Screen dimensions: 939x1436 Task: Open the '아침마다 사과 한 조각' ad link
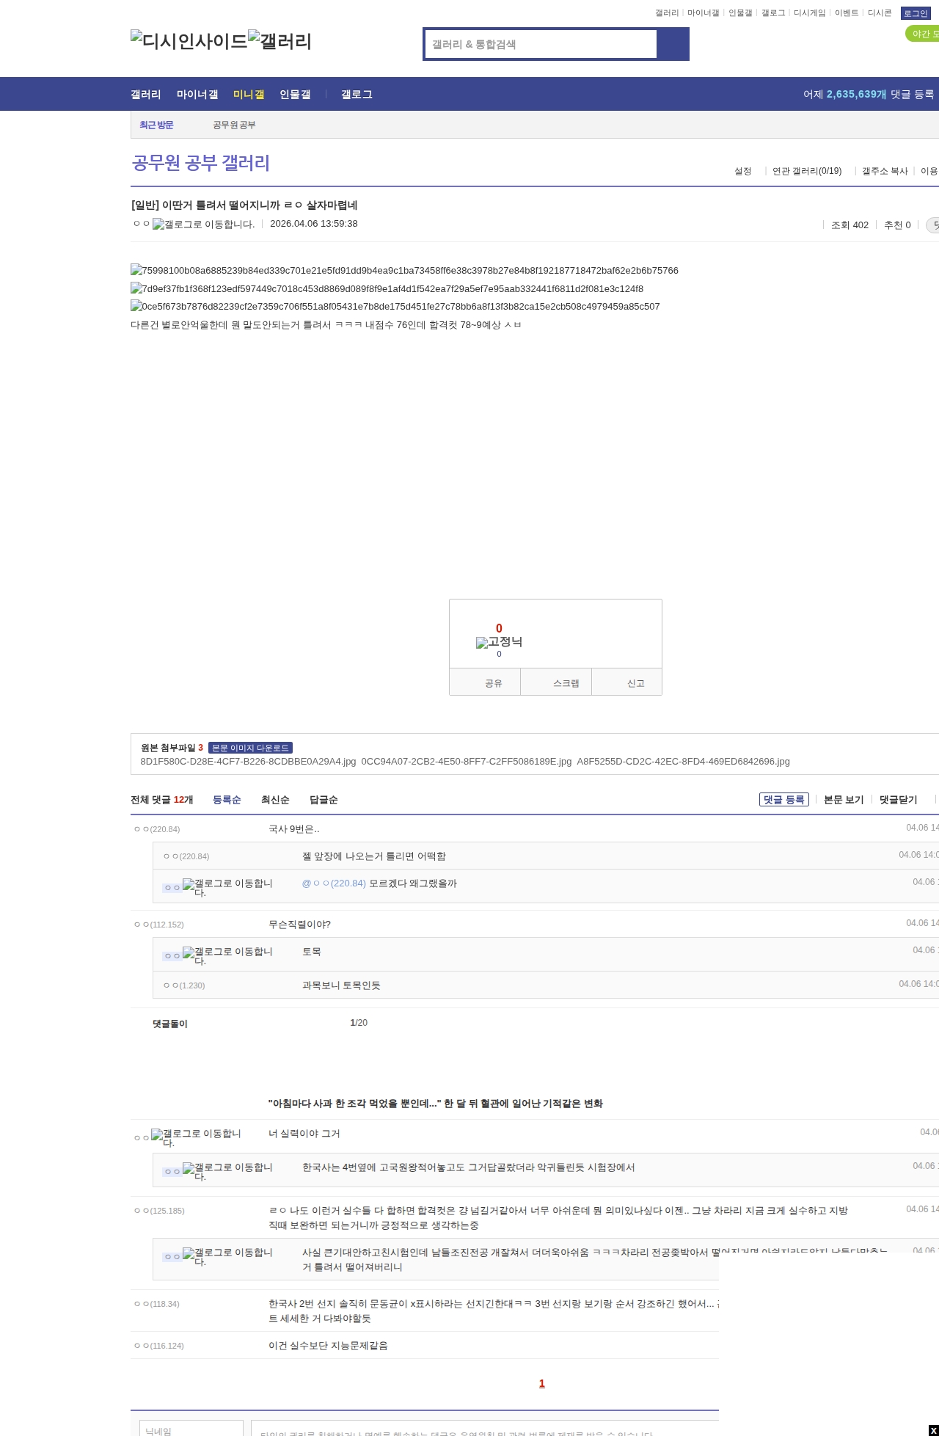[x=436, y=1104]
